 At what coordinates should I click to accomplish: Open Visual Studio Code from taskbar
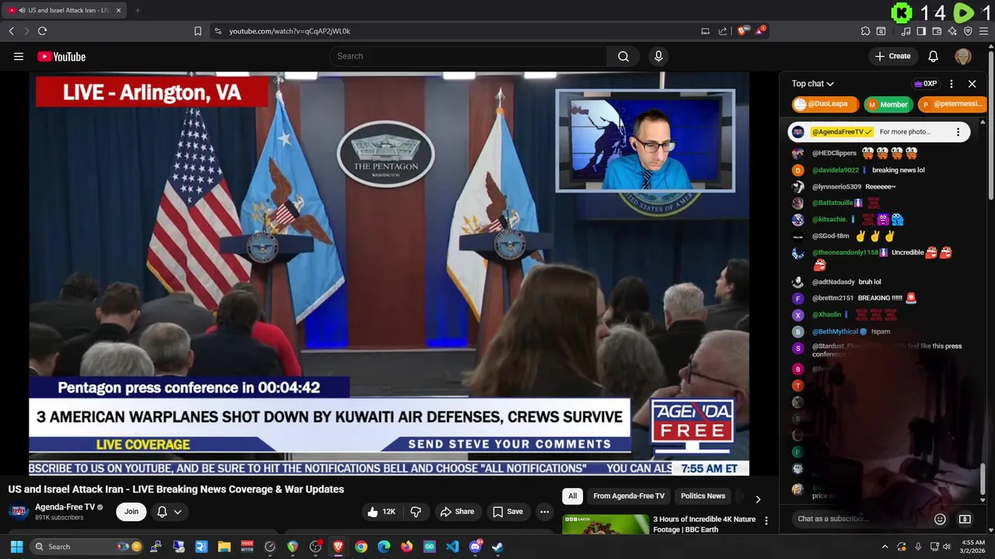point(452,547)
